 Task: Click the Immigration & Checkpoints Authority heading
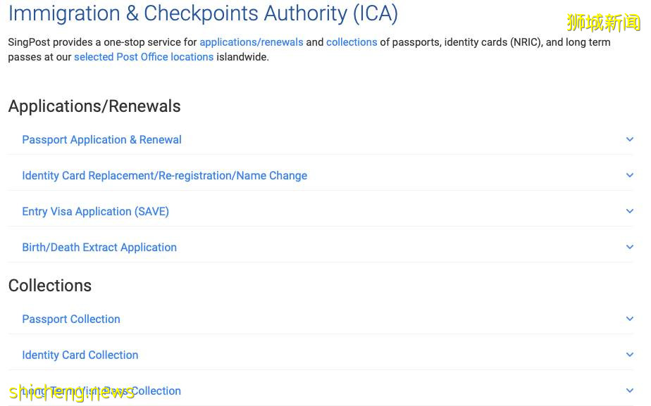coord(203,13)
